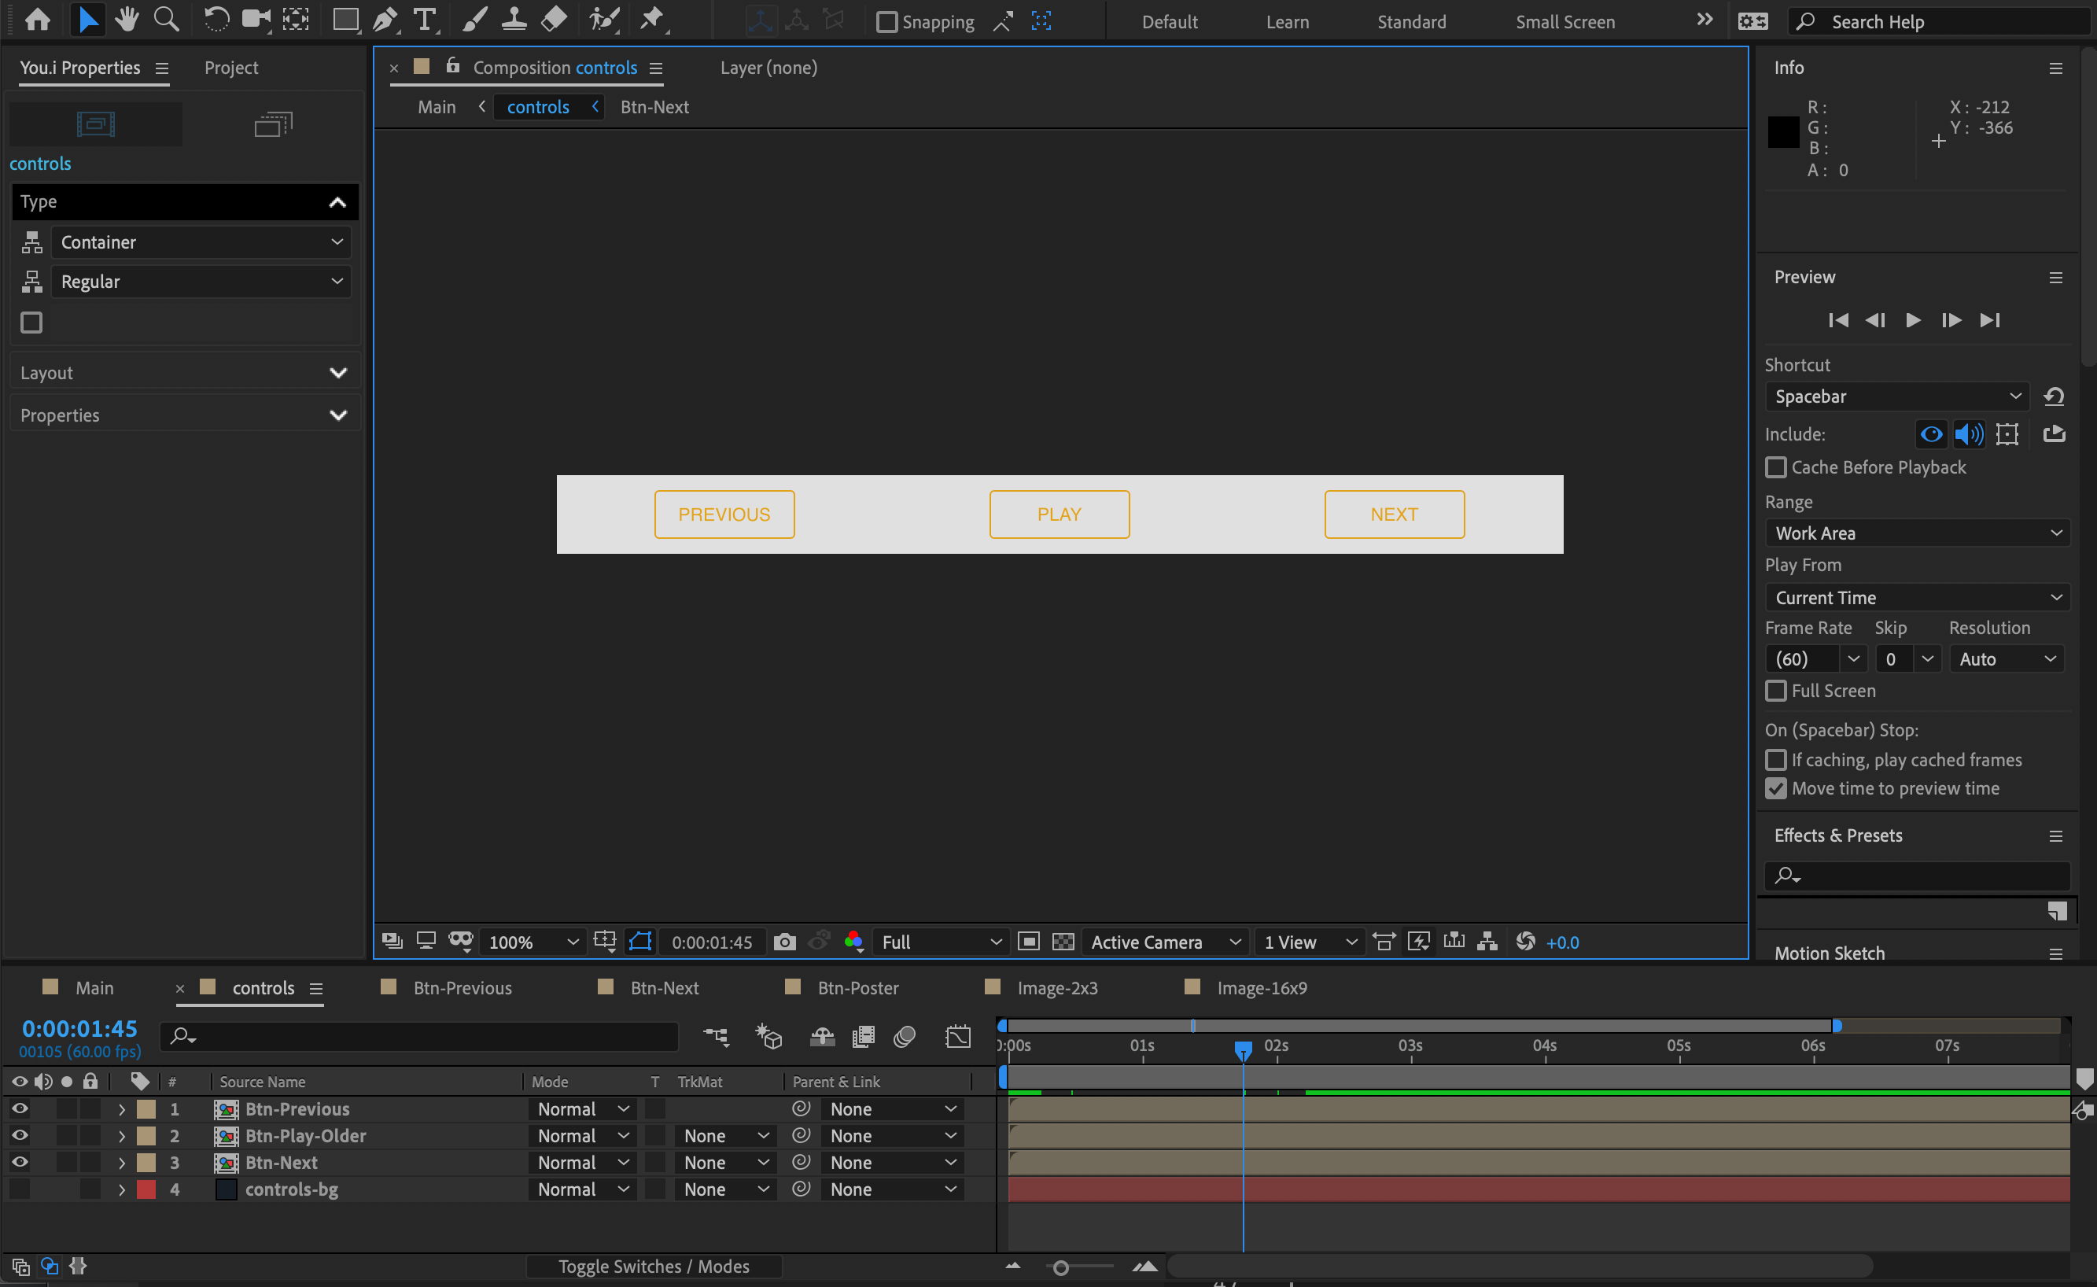This screenshot has width=2097, height=1287.
Task: Select the Hand tool
Action: pos(127,20)
